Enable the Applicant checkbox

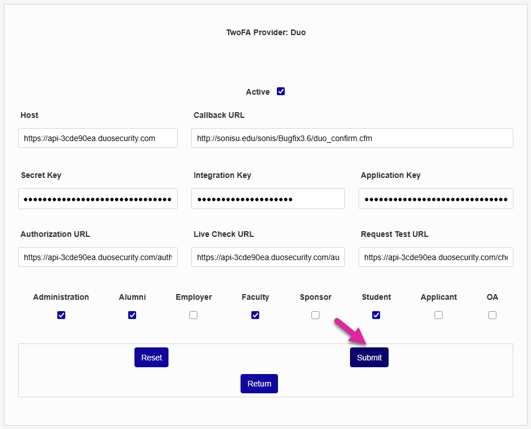tap(439, 315)
